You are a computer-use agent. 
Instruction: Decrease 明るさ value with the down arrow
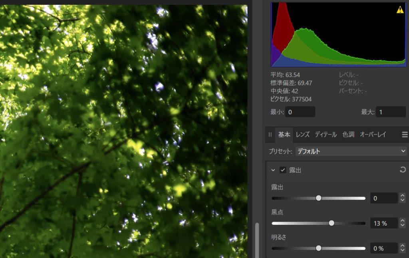coord(403,251)
